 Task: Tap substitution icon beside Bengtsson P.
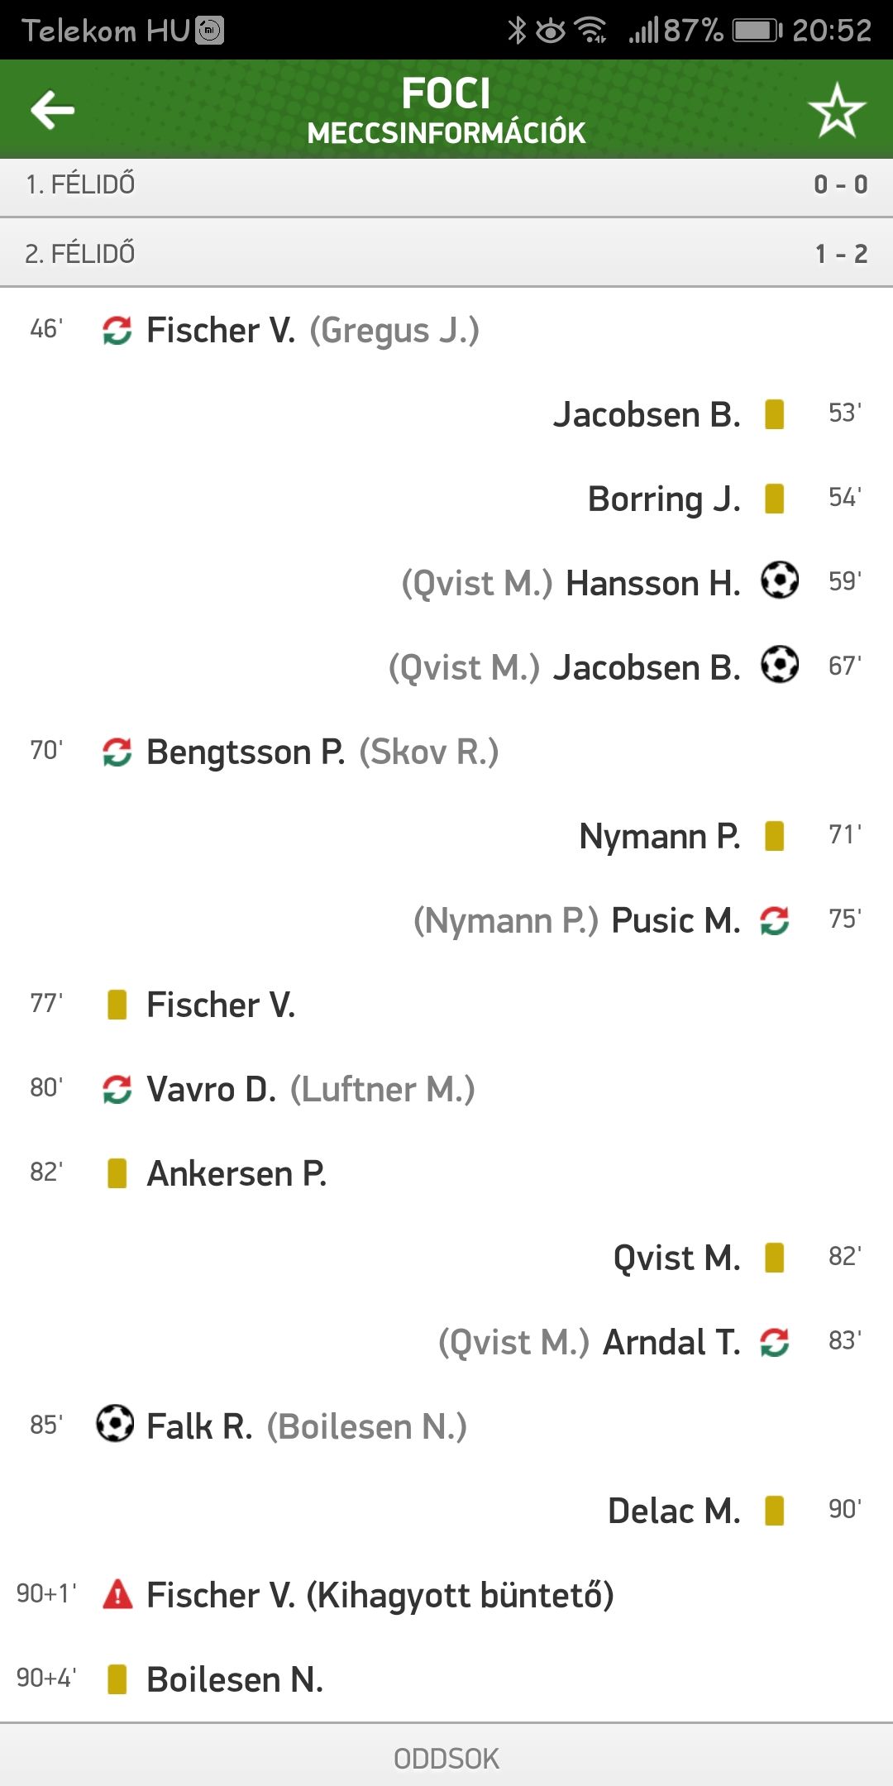pos(117,752)
